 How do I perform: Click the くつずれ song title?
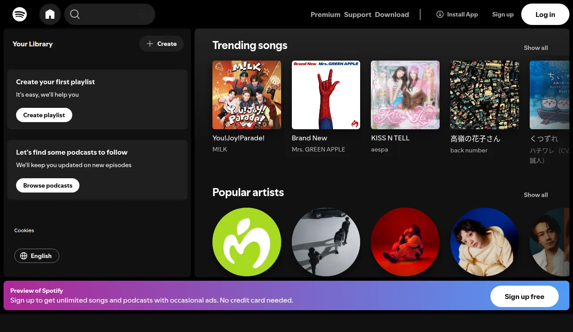point(544,139)
